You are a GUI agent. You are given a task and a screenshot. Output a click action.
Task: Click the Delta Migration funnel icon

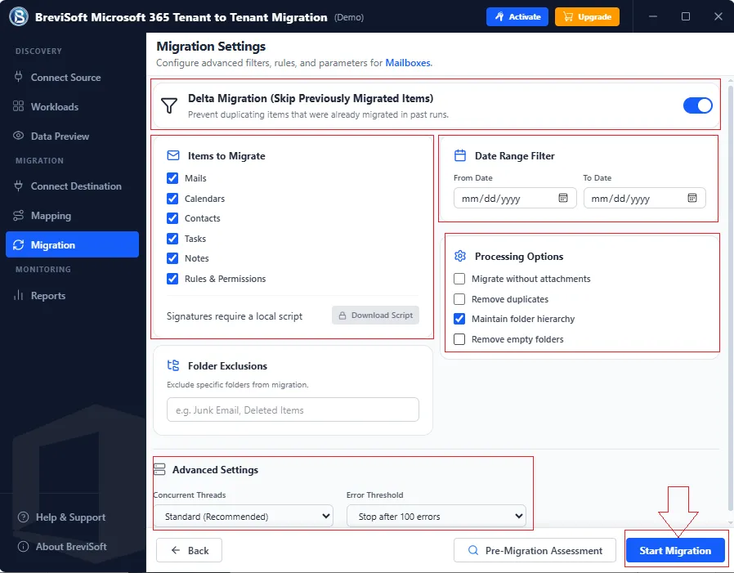pos(169,105)
